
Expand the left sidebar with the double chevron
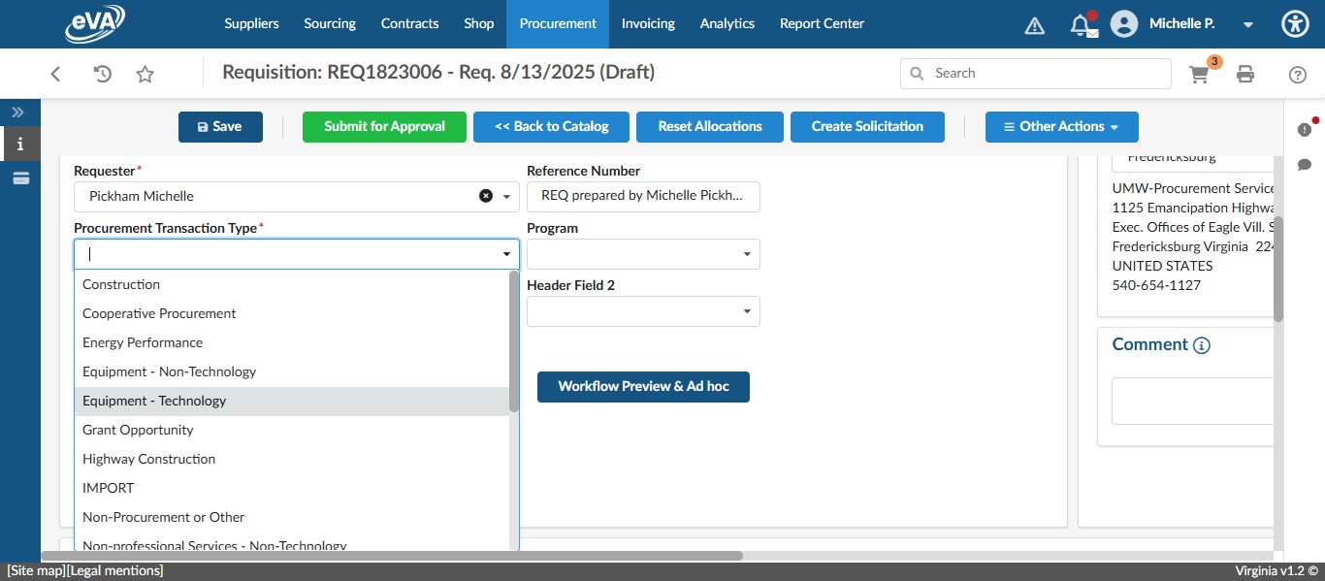(x=16, y=111)
